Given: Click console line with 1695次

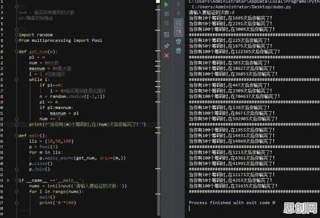Looking at the screenshot, I should pyautogui.click(x=231, y=18).
